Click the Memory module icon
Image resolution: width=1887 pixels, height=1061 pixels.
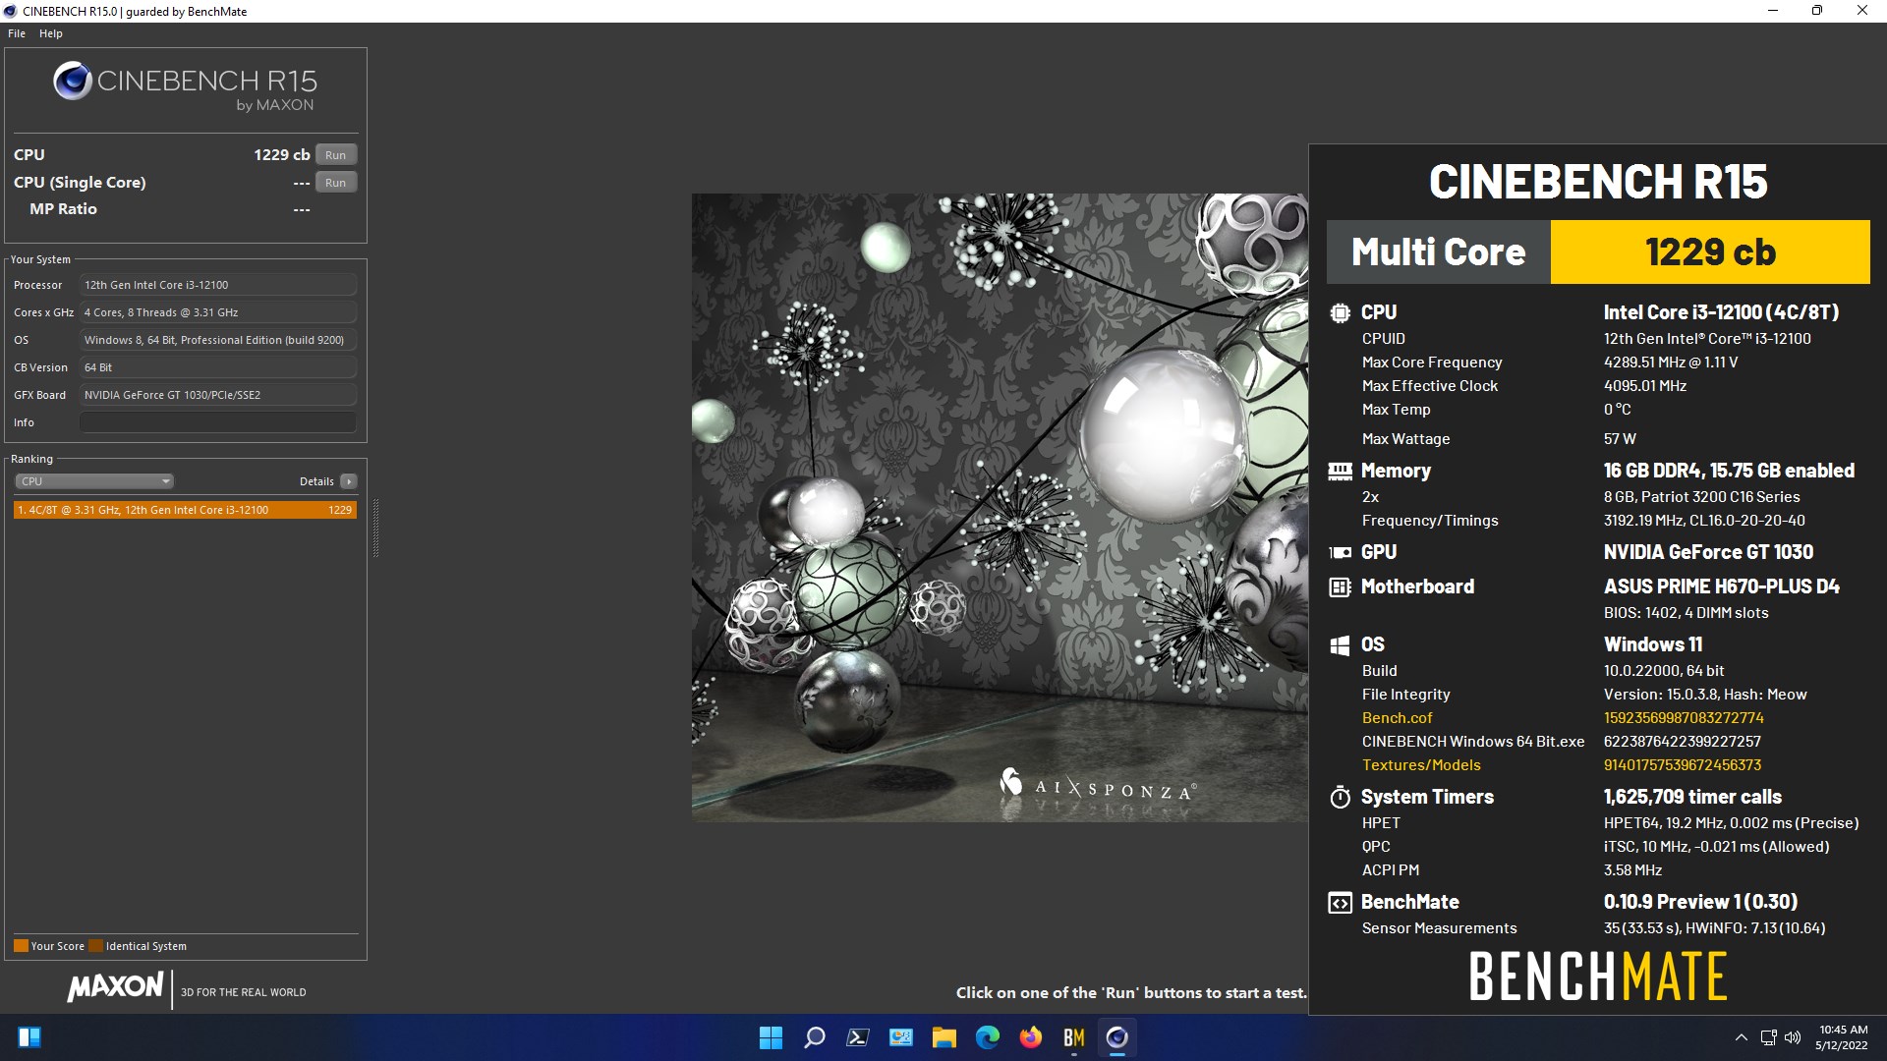tap(1340, 472)
